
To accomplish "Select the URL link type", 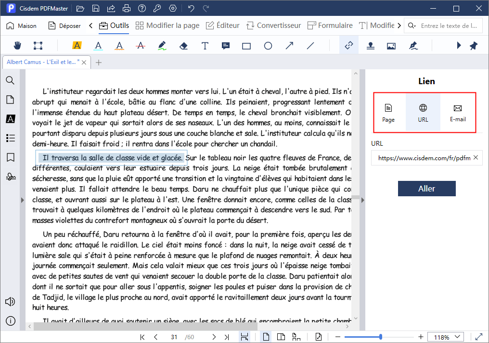I will click(x=423, y=113).
